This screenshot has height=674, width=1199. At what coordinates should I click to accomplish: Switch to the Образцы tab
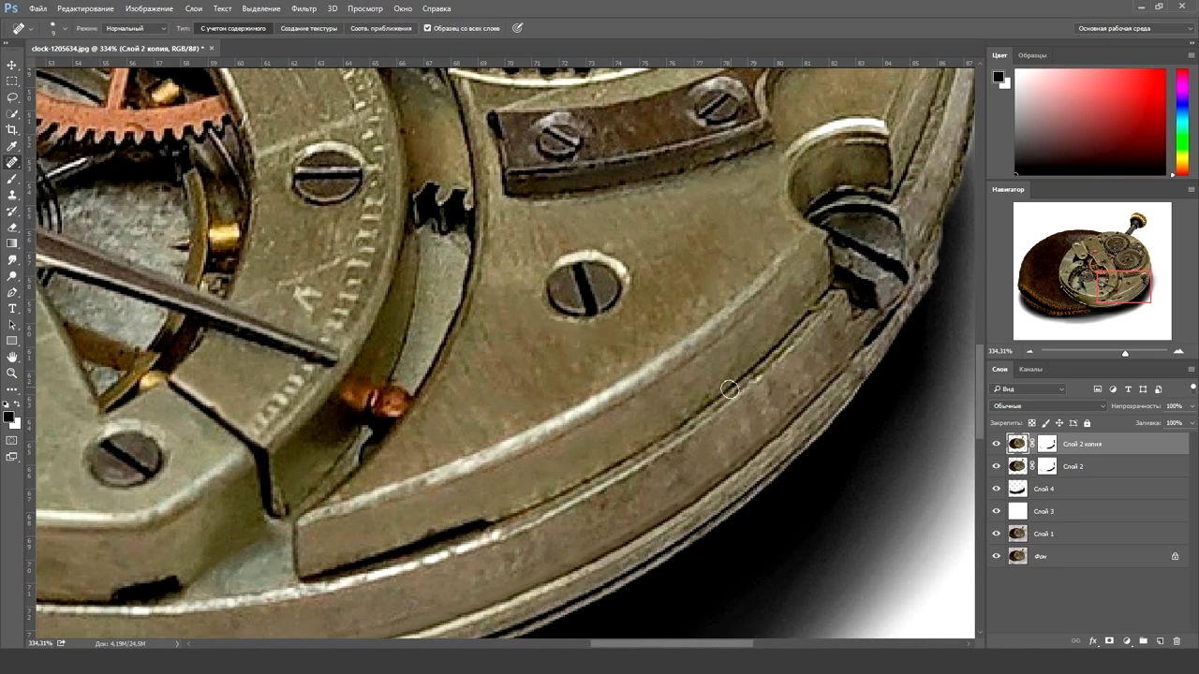coord(1032,55)
